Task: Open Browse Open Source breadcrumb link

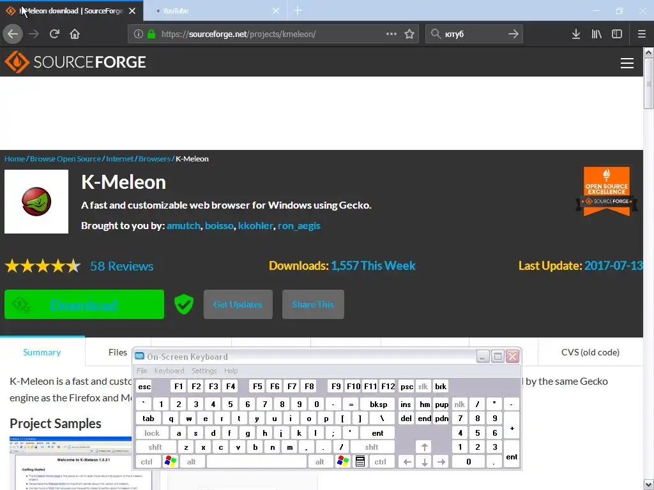Action: pos(66,159)
